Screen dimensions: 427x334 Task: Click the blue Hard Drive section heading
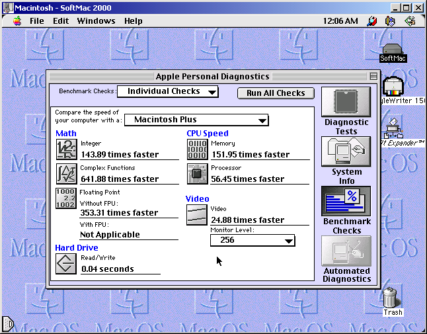tap(77, 248)
